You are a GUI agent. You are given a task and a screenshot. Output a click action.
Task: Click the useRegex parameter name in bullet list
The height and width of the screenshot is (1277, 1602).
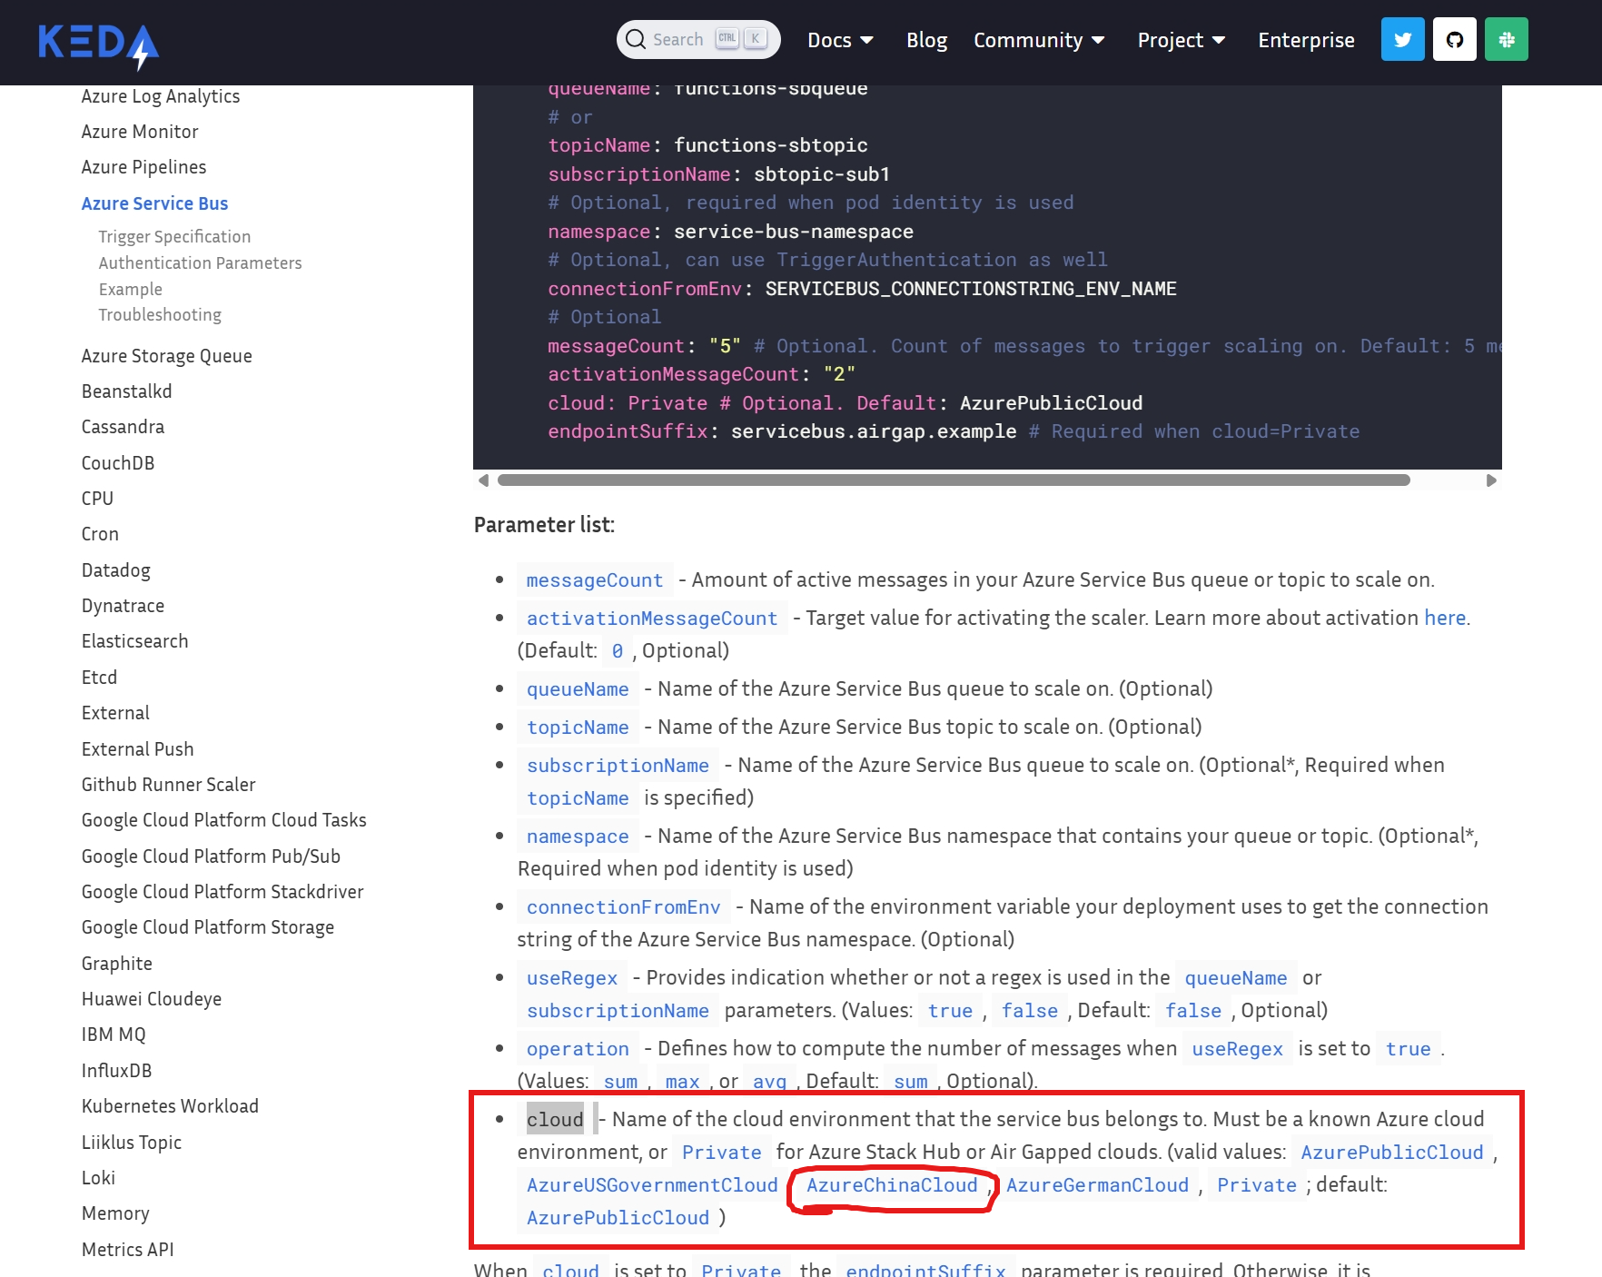pyautogui.click(x=572, y=978)
